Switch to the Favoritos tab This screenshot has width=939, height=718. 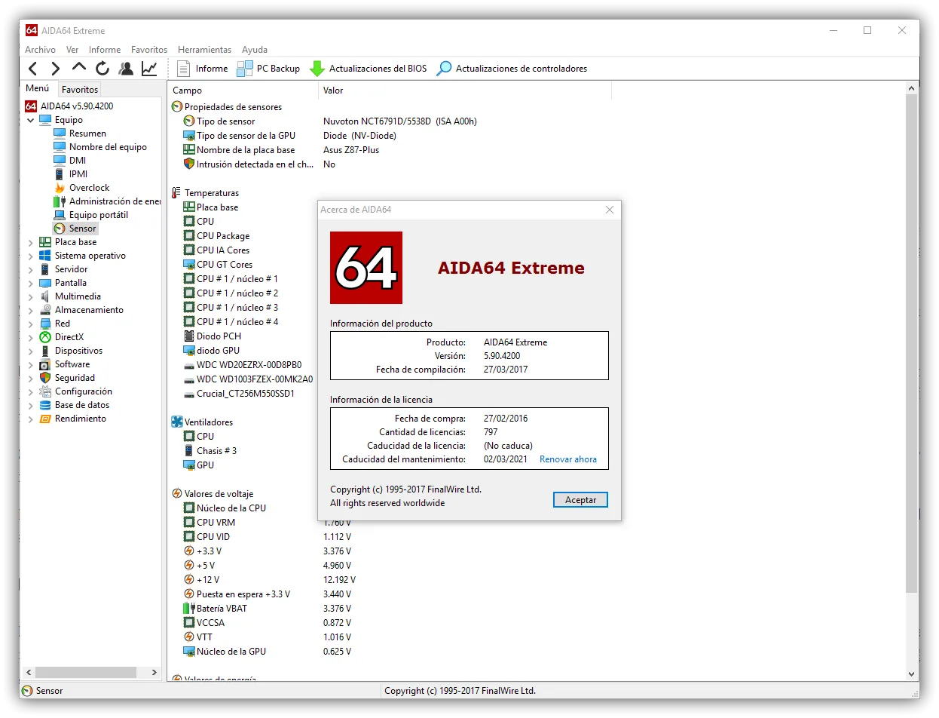click(x=80, y=89)
